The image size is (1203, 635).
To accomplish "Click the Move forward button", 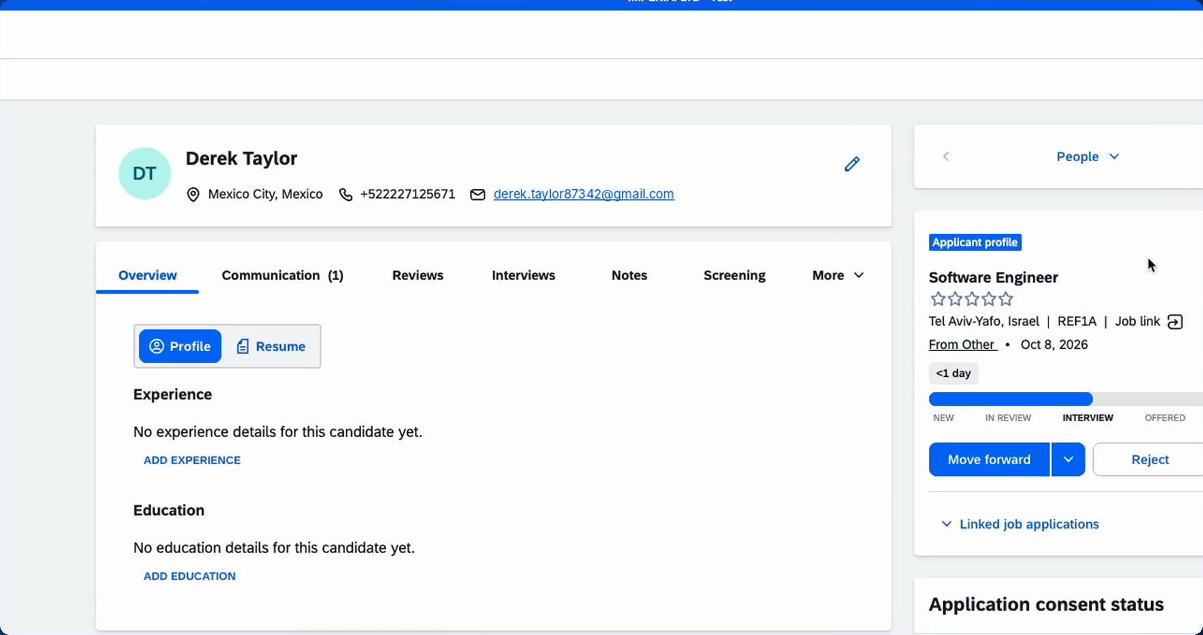I will click(x=989, y=460).
